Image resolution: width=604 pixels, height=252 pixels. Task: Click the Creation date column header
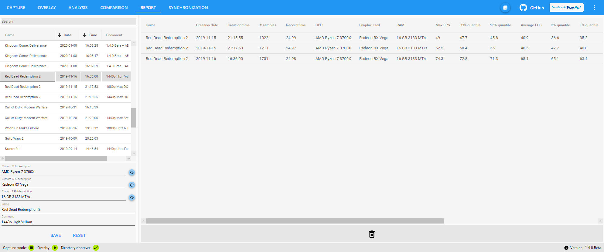(x=207, y=25)
